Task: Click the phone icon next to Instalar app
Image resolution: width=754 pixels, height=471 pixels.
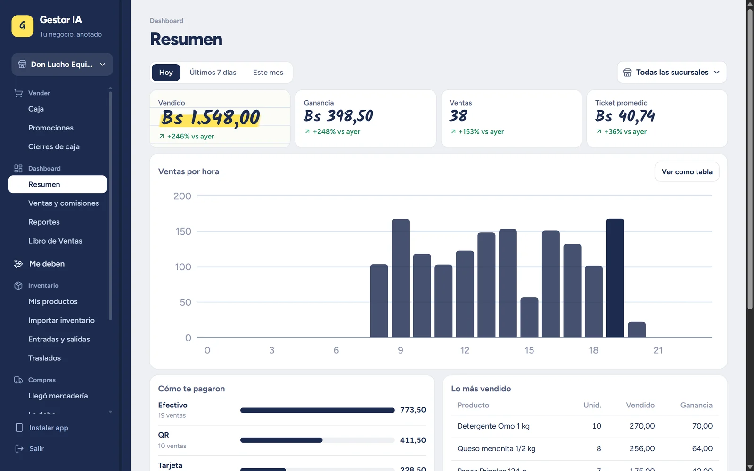Action: pos(19,428)
